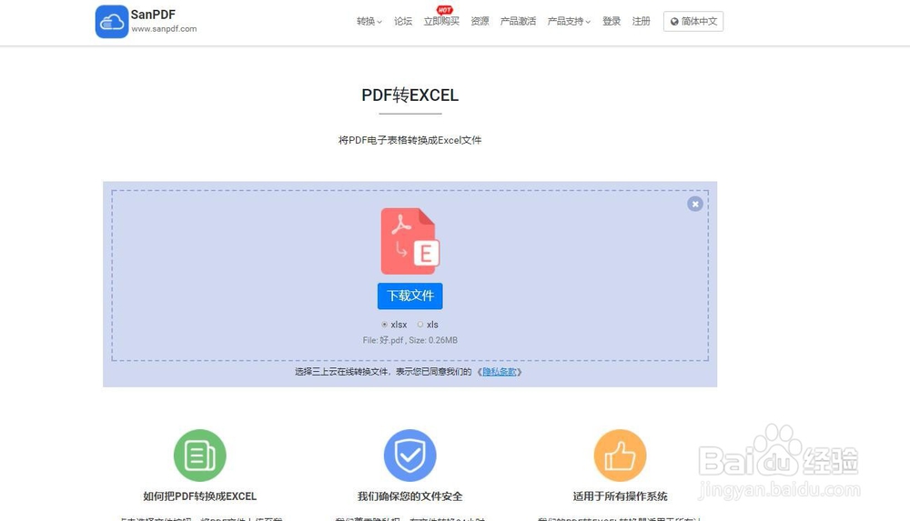Click the 登录 login link
Screen dimensions: 910x521
click(612, 22)
